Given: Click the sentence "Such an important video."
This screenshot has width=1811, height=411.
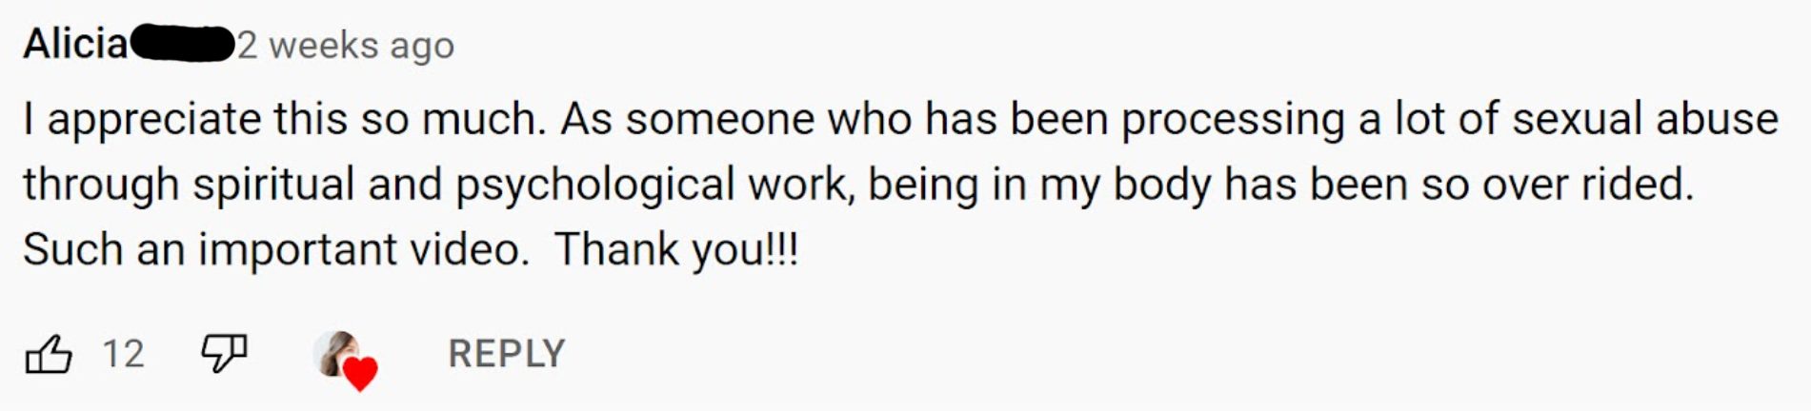Looking at the screenshot, I should [276, 250].
